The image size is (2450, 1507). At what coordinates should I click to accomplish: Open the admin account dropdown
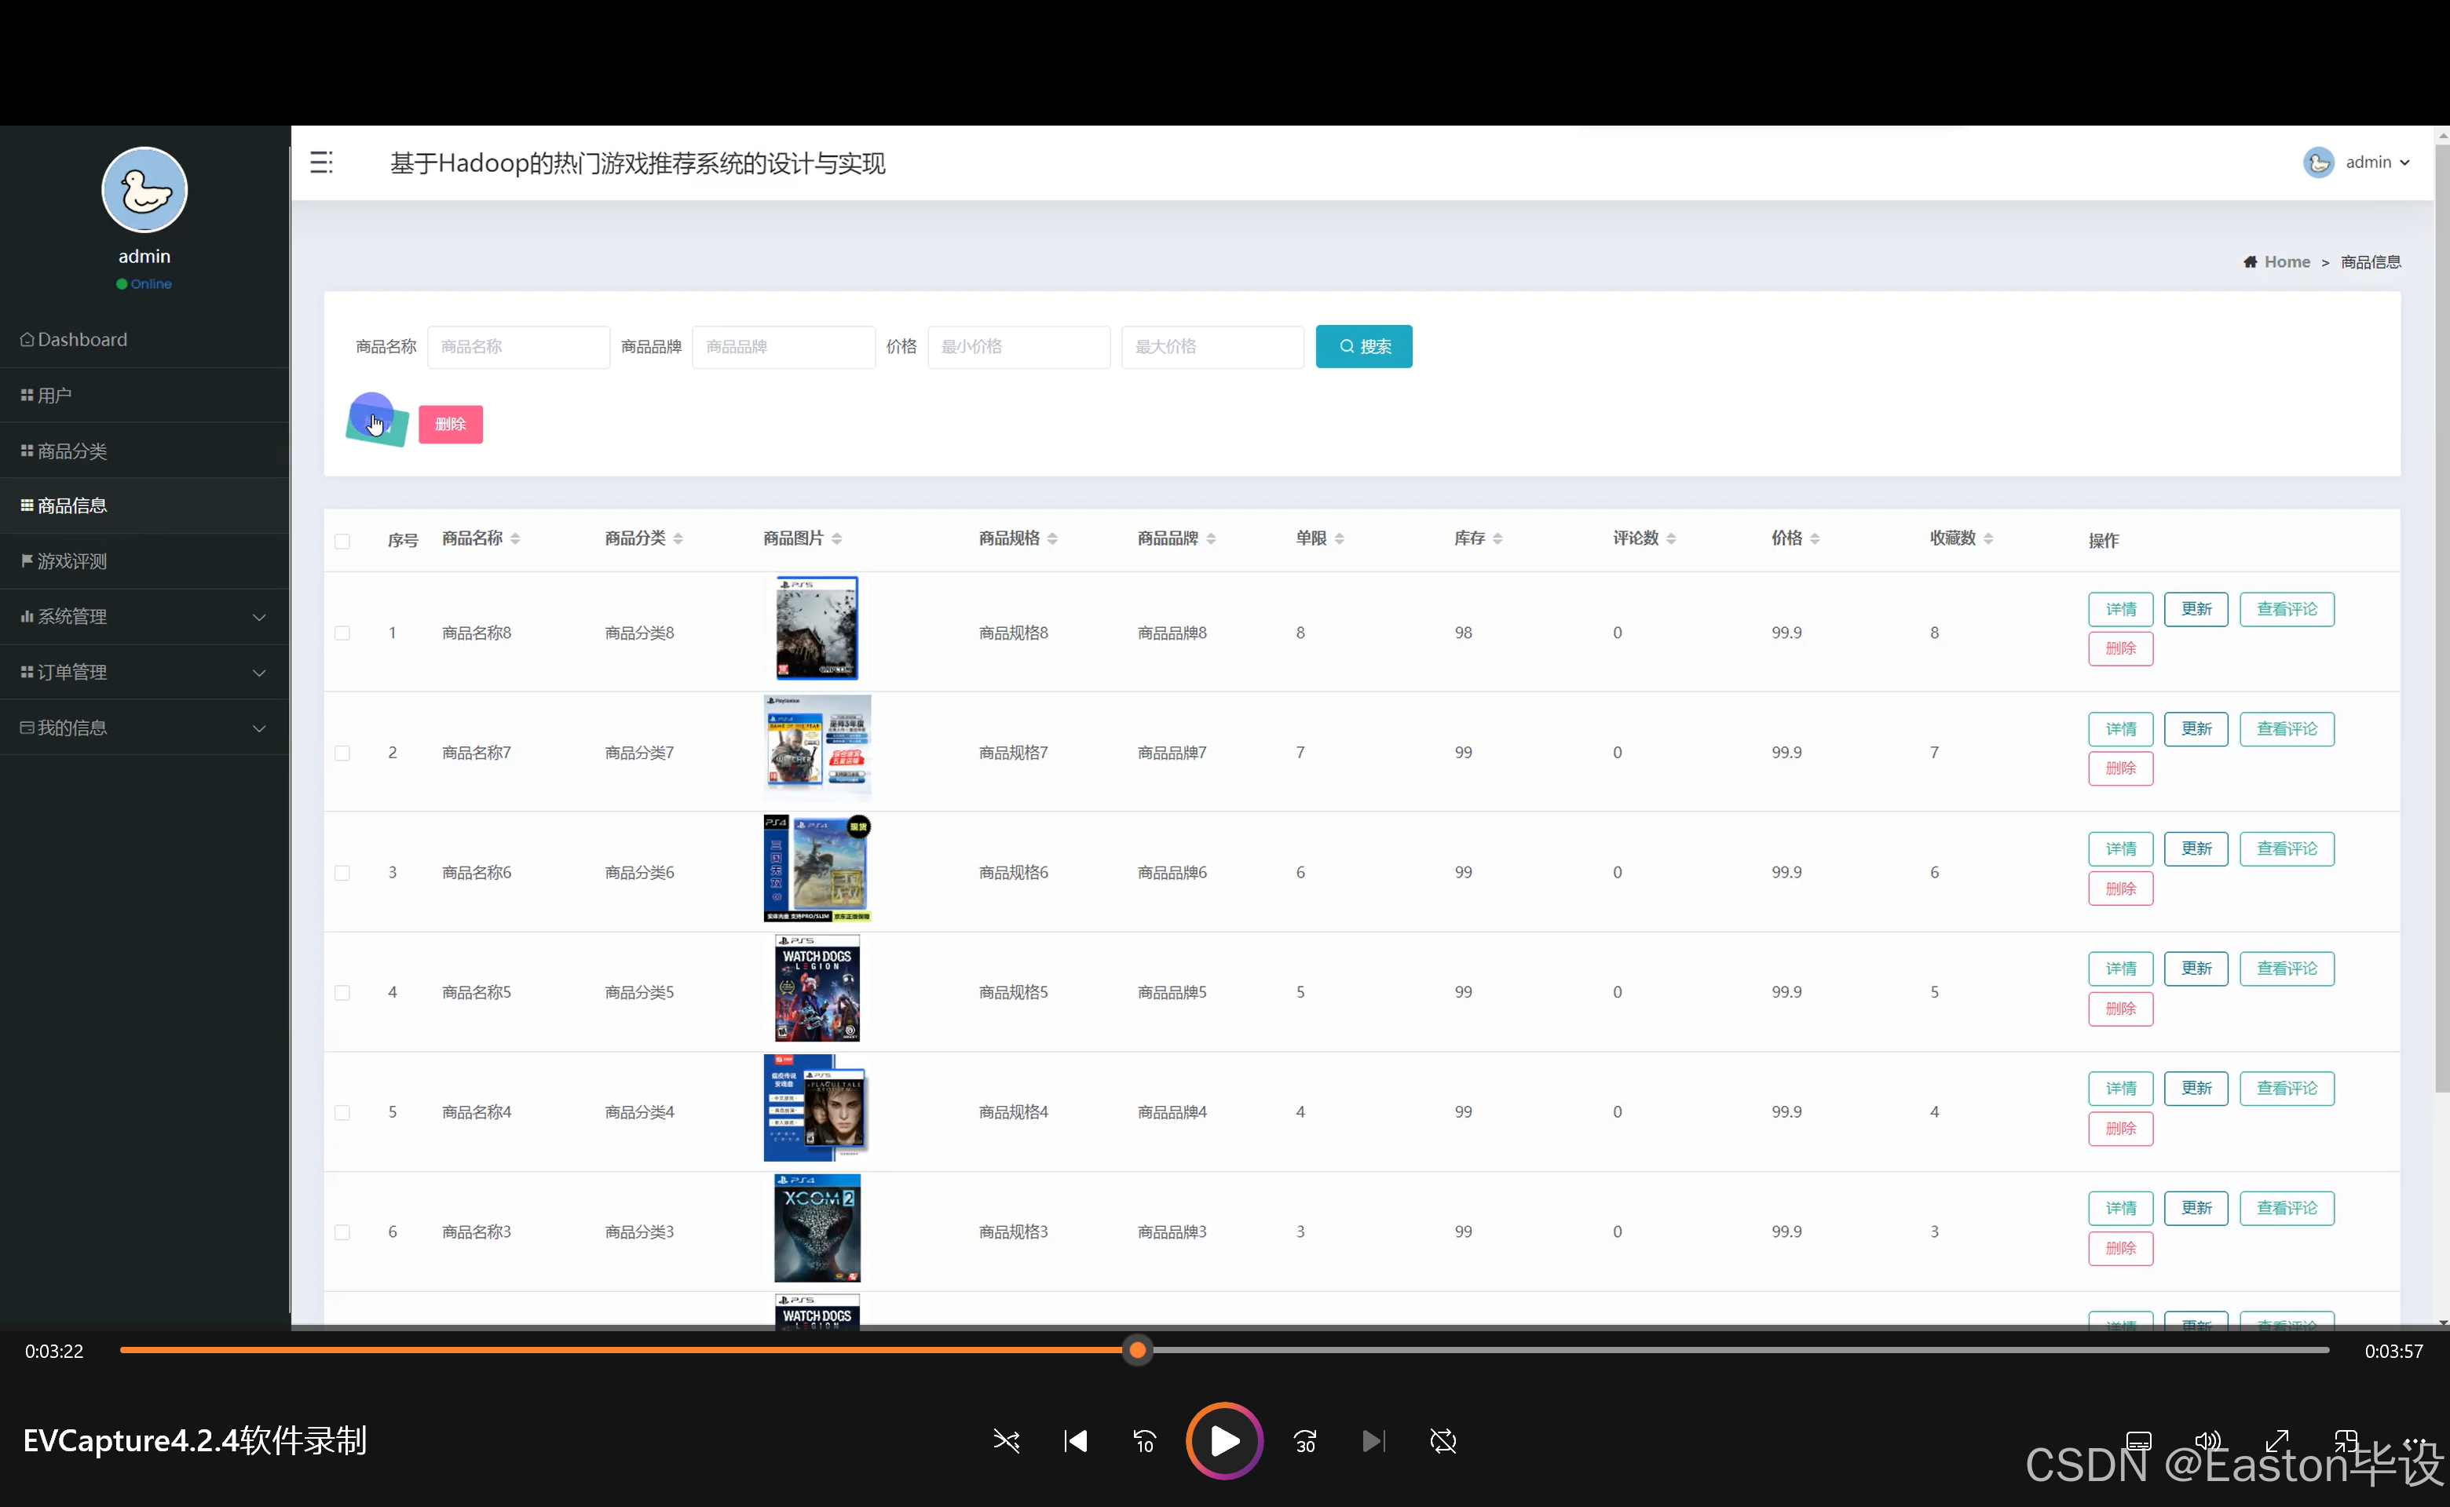click(x=2377, y=162)
